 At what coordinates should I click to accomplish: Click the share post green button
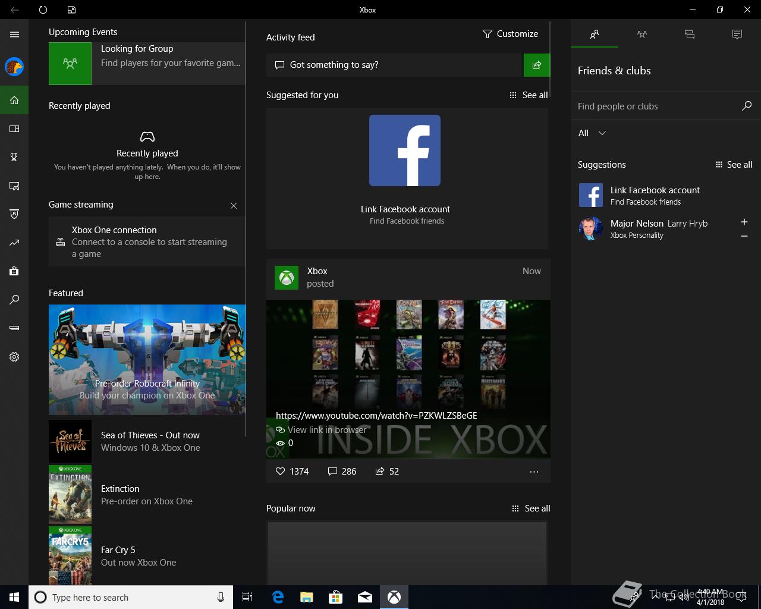[x=537, y=65]
